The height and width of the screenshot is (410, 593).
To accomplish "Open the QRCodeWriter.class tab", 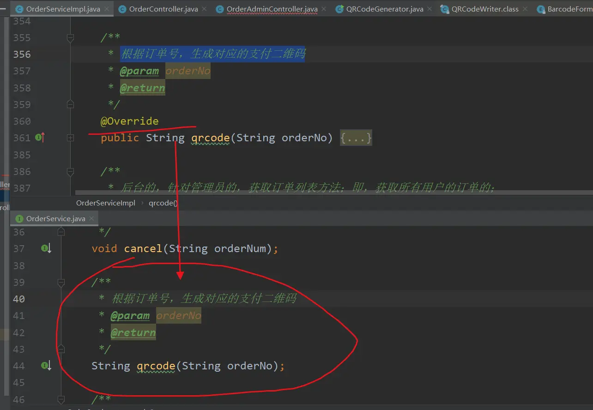I will (484, 9).
